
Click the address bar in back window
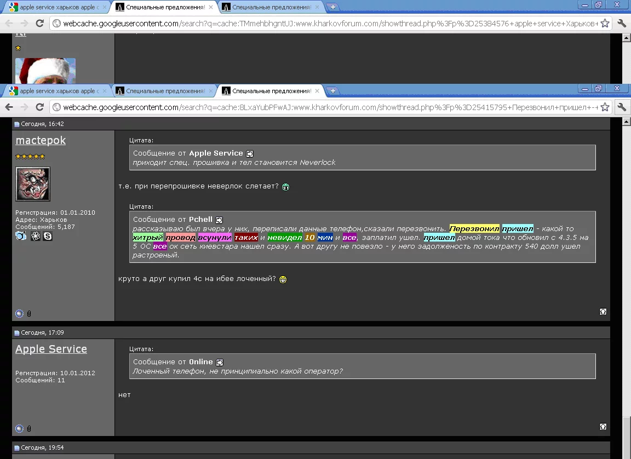[330, 24]
